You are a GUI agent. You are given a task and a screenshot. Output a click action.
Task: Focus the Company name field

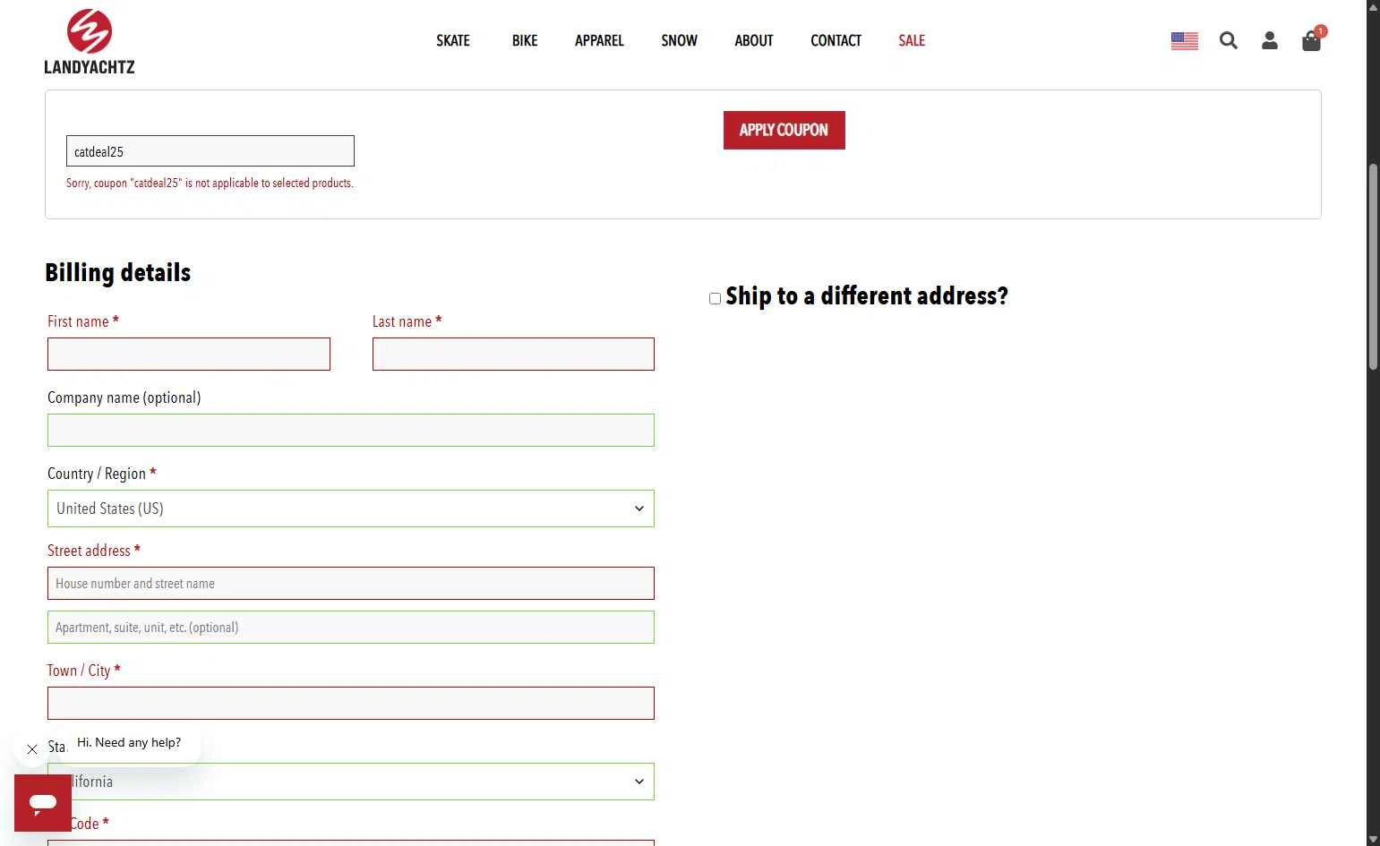click(351, 430)
